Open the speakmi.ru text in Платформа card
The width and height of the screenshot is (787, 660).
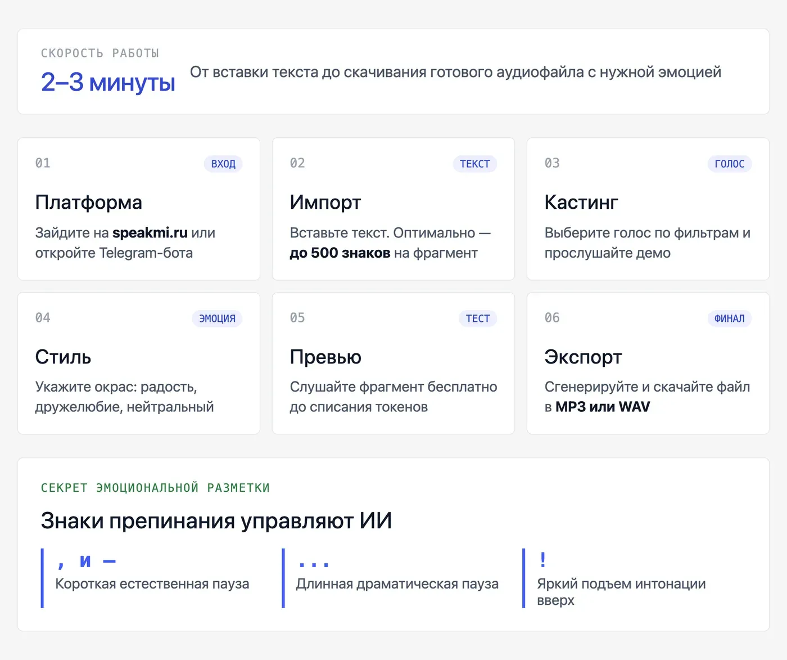coord(150,233)
